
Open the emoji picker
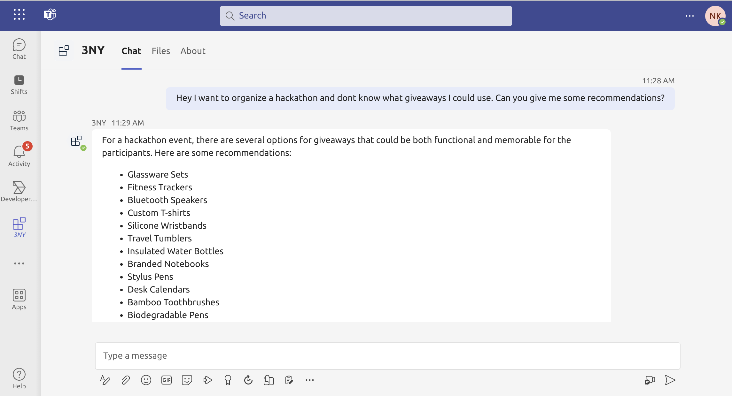coord(146,380)
